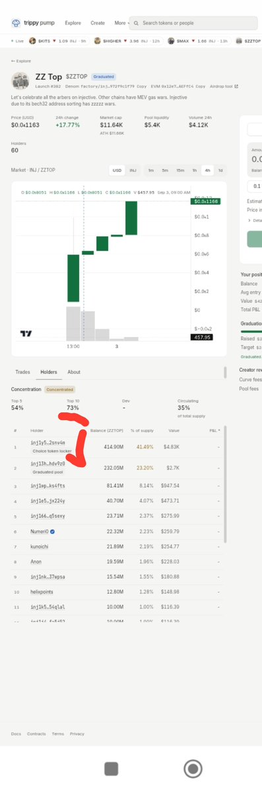This screenshot has height=792, width=262.
Task: Expand the More dropdown menu
Action: pos(121,22)
